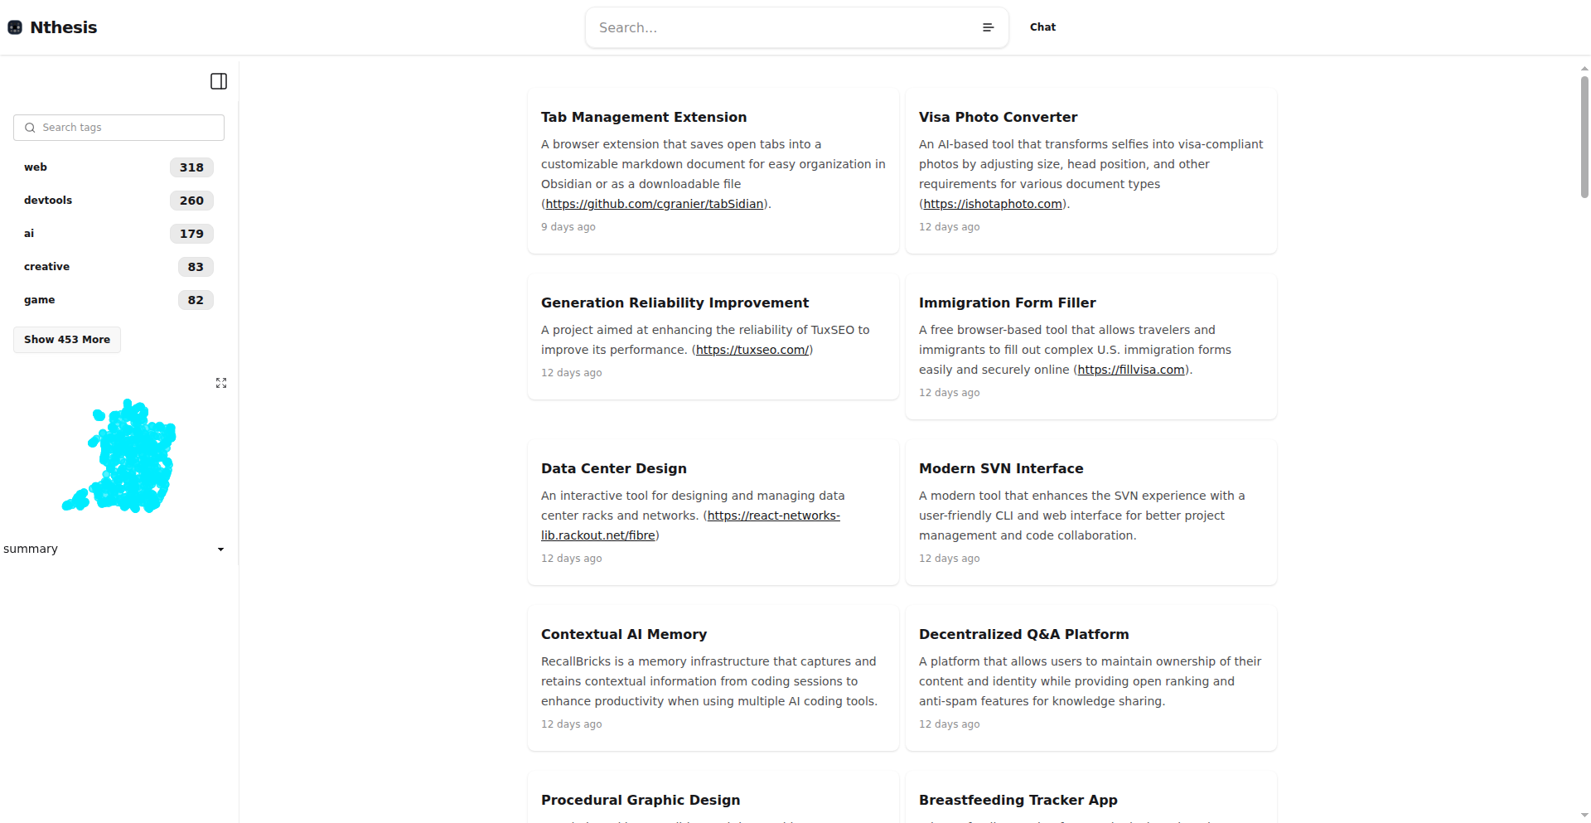Filter by the web tag
The height and width of the screenshot is (823, 1591).
pos(36,167)
